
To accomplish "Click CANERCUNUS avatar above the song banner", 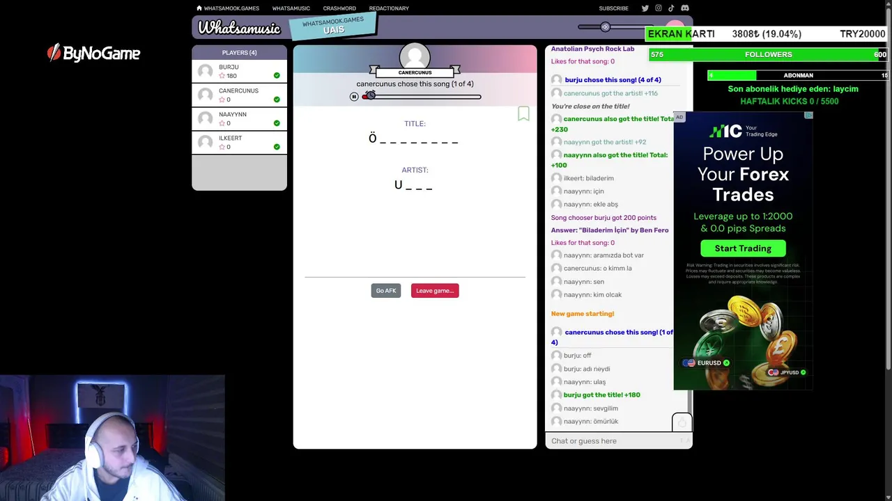I will [x=415, y=56].
